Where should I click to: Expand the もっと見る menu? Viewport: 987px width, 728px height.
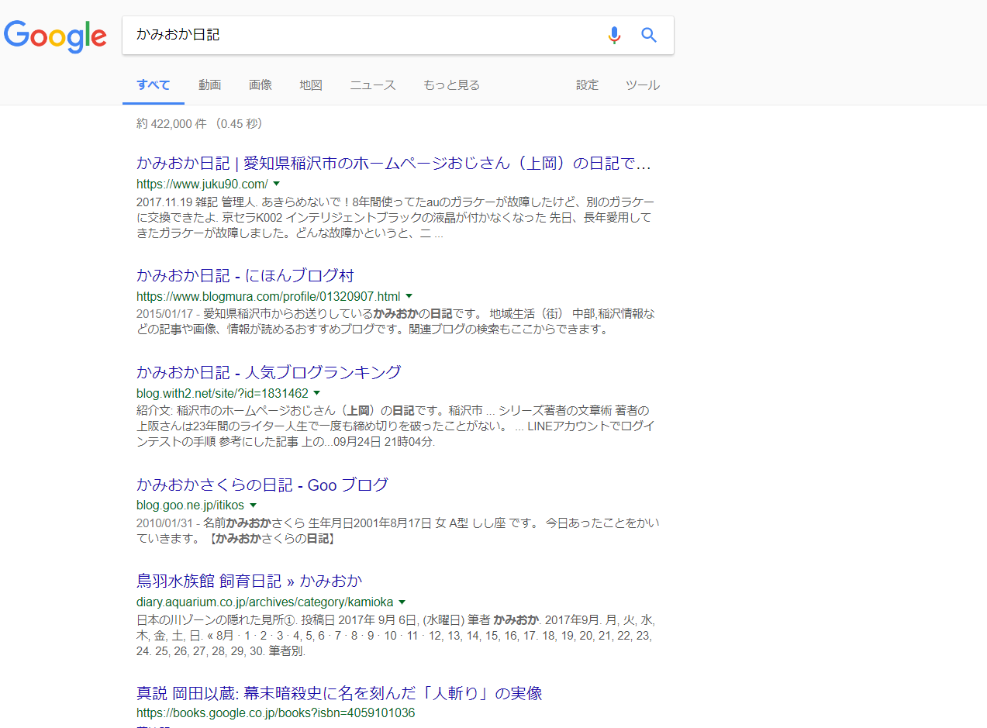coord(451,85)
